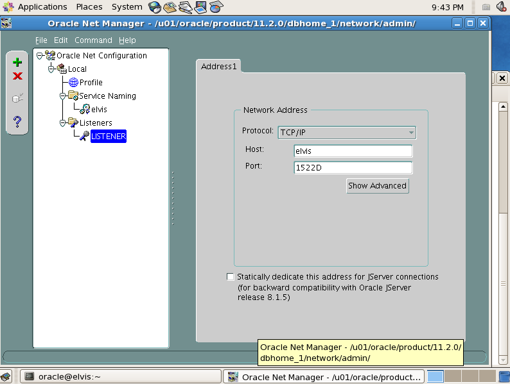Open the email launcher in top panel
The width and height of the screenshot is (510, 384).
(170, 7)
